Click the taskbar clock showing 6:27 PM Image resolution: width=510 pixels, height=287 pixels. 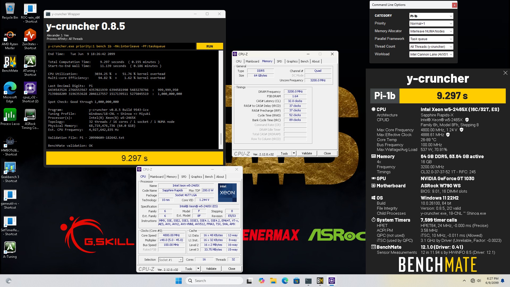(492, 281)
